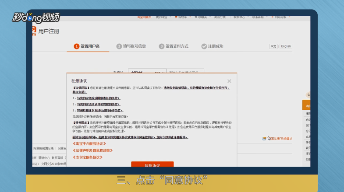Click the 【特别提示】 paragraph text
The height and width of the screenshot is (192, 344).
point(152,127)
